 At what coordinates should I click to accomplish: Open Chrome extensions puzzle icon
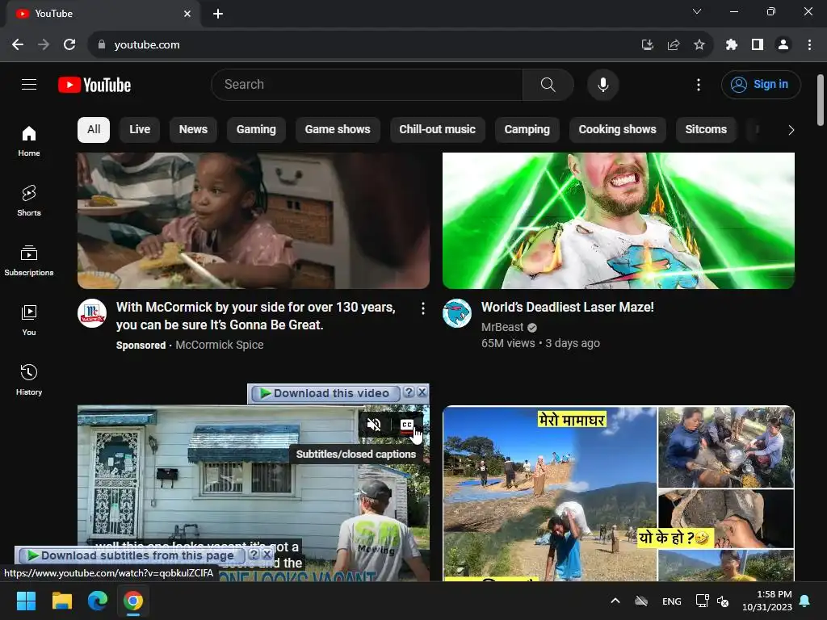click(x=731, y=45)
